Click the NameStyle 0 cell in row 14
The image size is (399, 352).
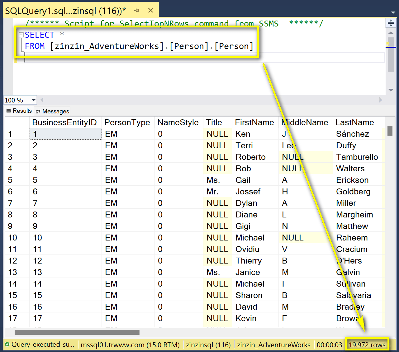pos(179,284)
